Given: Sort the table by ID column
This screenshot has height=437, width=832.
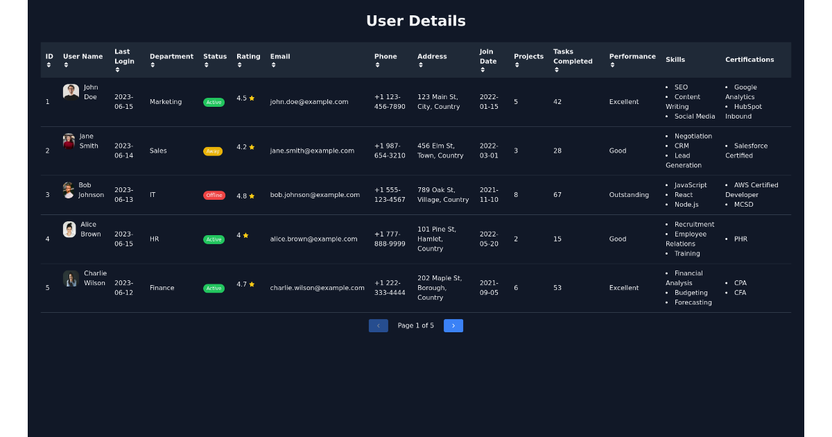Looking at the screenshot, I should (49, 64).
